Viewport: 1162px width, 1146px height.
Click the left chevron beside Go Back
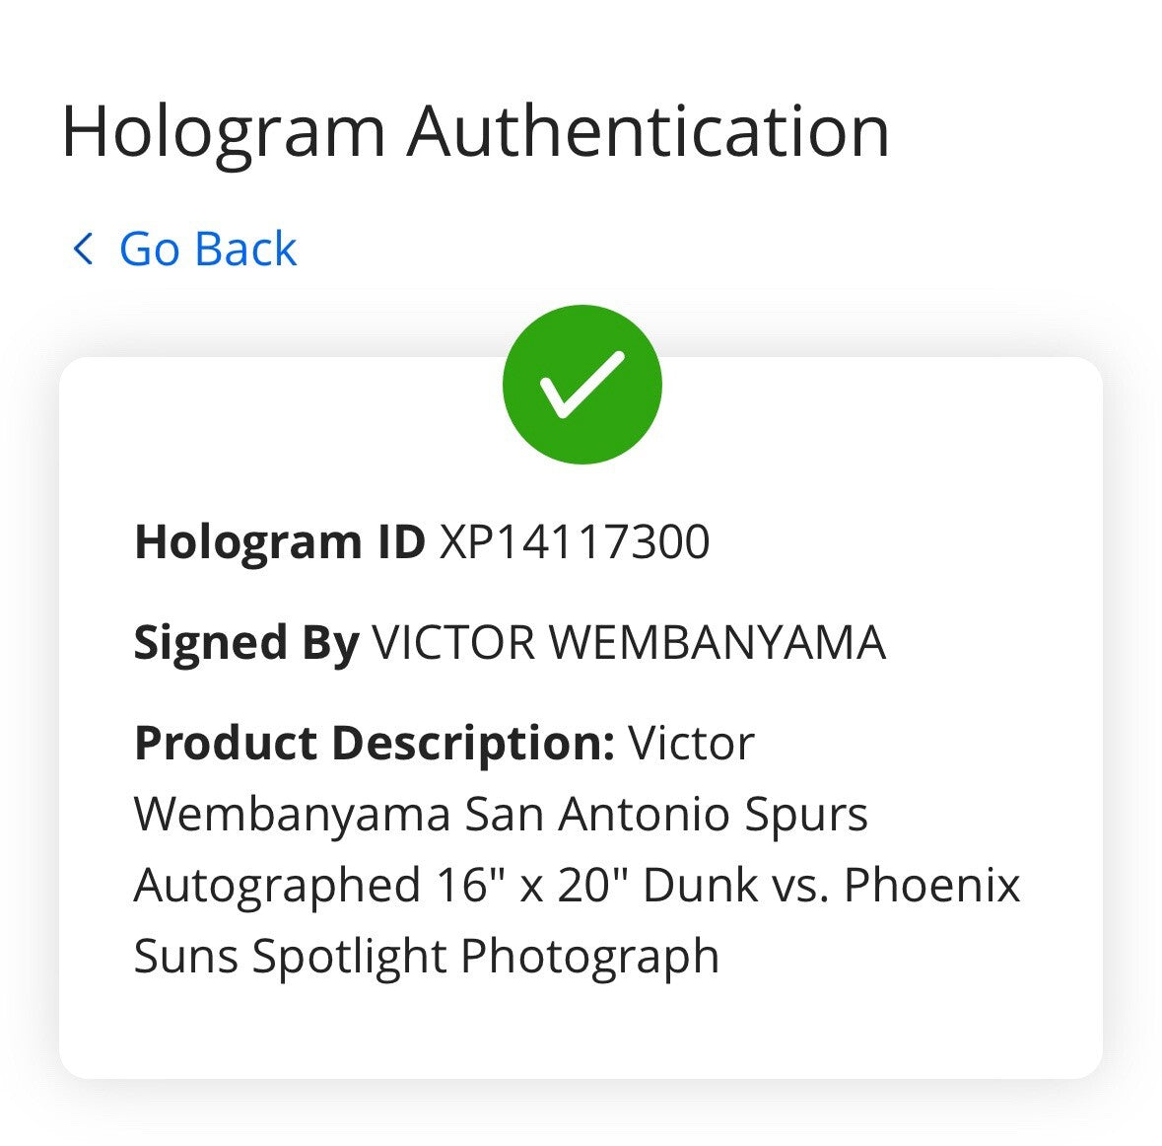pyautogui.click(x=83, y=249)
